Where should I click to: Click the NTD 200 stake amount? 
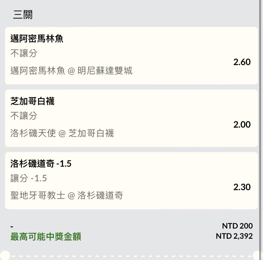(237, 226)
